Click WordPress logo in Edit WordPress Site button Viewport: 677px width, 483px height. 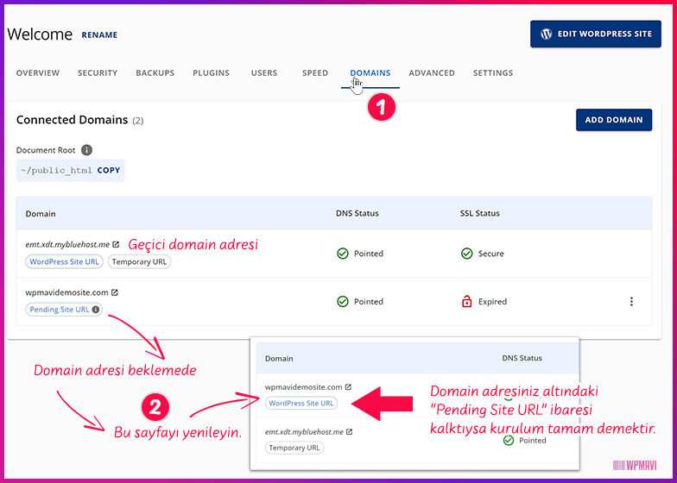point(546,34)
